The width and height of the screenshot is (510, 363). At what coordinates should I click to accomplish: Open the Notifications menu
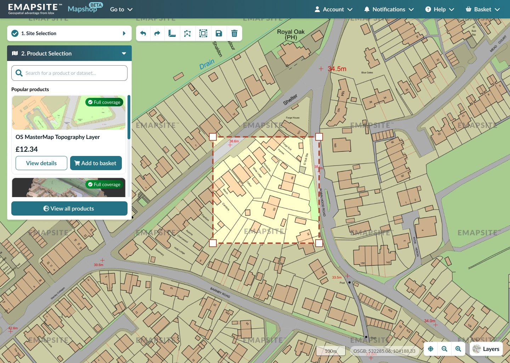click(389, 9)
